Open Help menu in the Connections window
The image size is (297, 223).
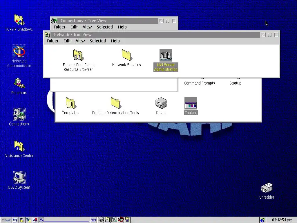[x=122, y=27]
